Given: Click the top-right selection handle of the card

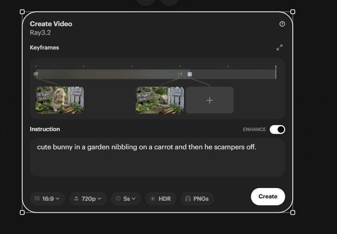Looking at the screenshot, I should (293, 12).
